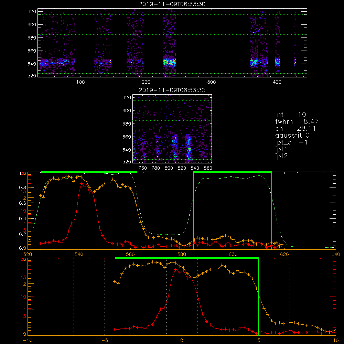
Task: Click the top plot title 2019-11-09T06:53:30
Action: pyautogui.click(x=172, y=4)
